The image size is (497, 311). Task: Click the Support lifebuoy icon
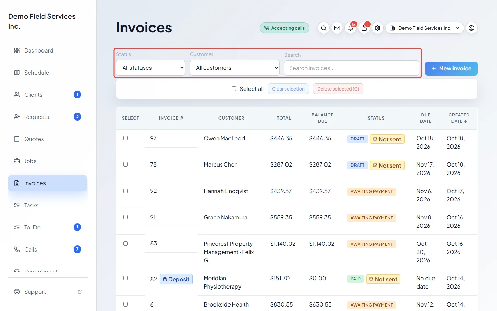(x=17, y=292)
